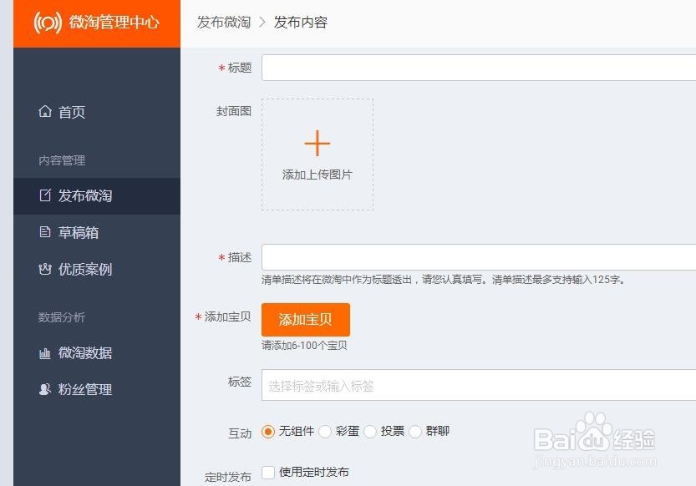This screenshot has height=486, width=696.
Task: Click the 内容管理 section label
Action: [62, 160]
